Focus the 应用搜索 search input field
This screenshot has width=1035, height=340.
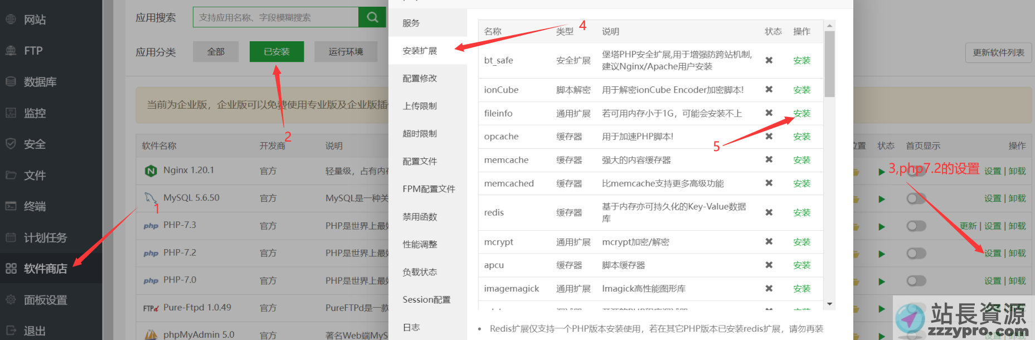(x=276, y=17)
